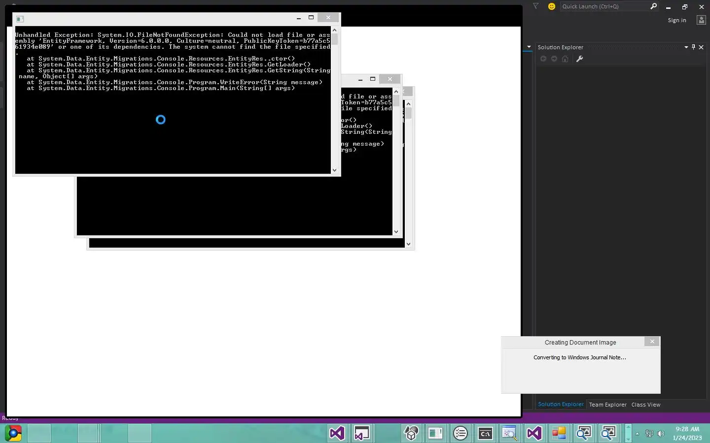Open Google Chrome from the taskbar

(13, 433)
